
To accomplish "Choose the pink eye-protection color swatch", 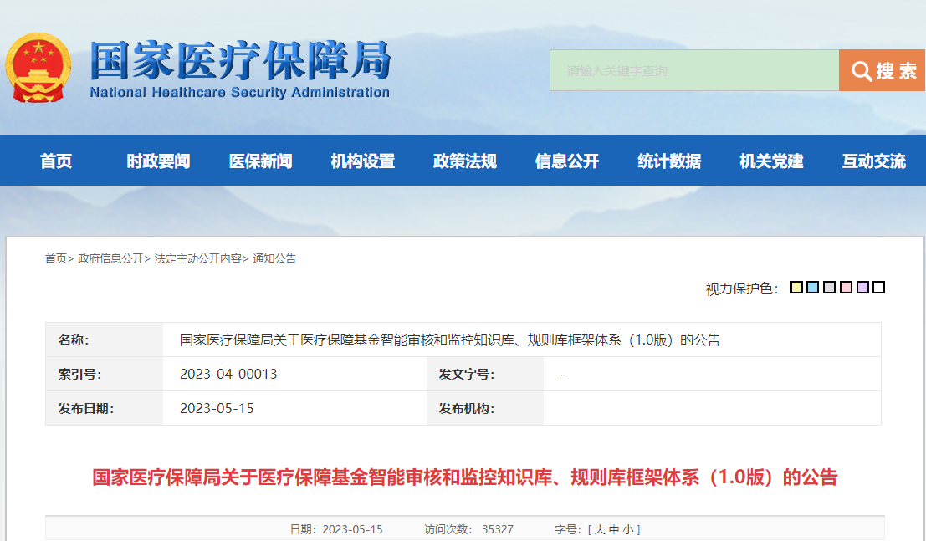I will point(846,288).
